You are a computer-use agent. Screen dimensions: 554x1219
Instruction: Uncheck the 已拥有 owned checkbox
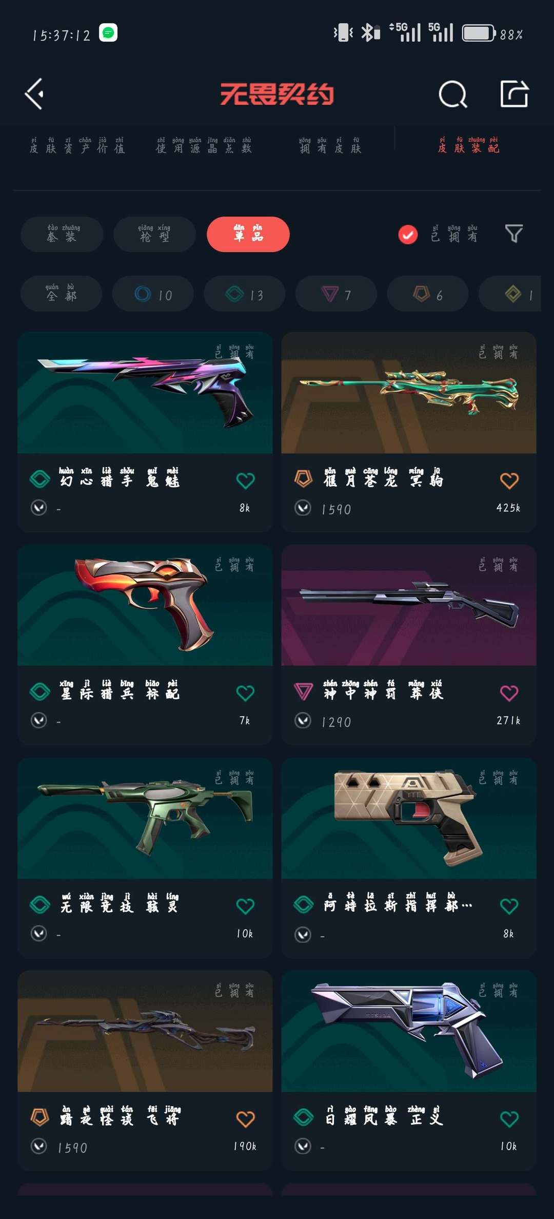point(408,235)
